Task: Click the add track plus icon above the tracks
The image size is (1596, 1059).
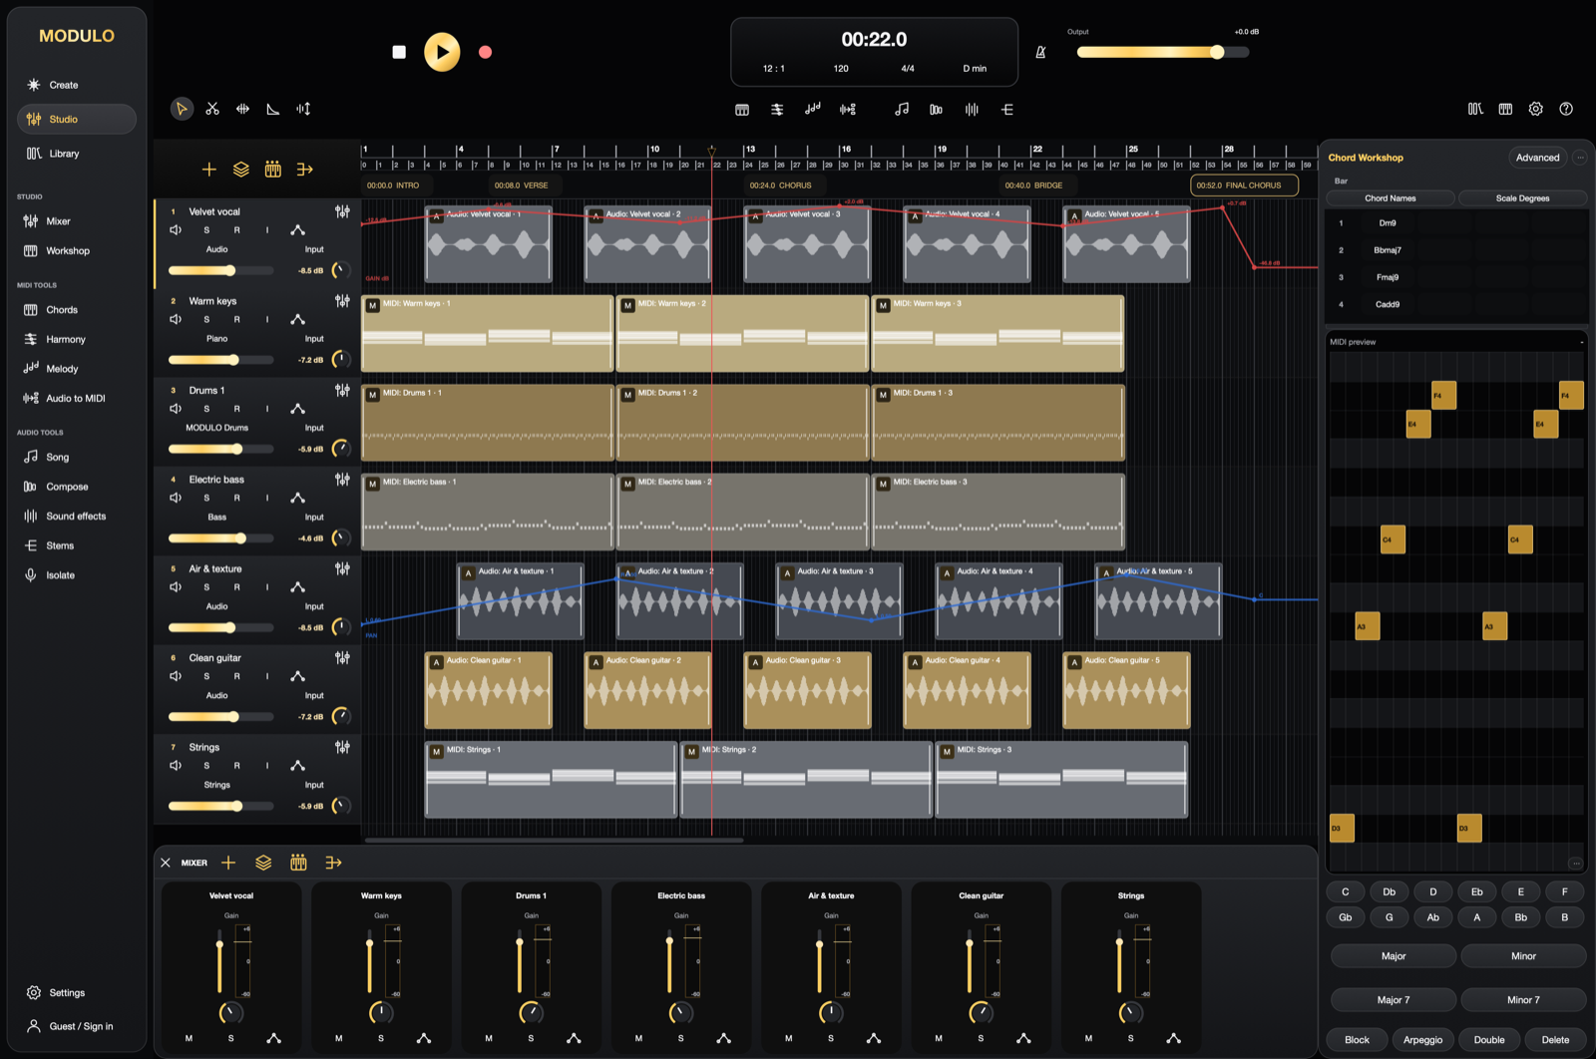Action: click(x=208, y=170)
